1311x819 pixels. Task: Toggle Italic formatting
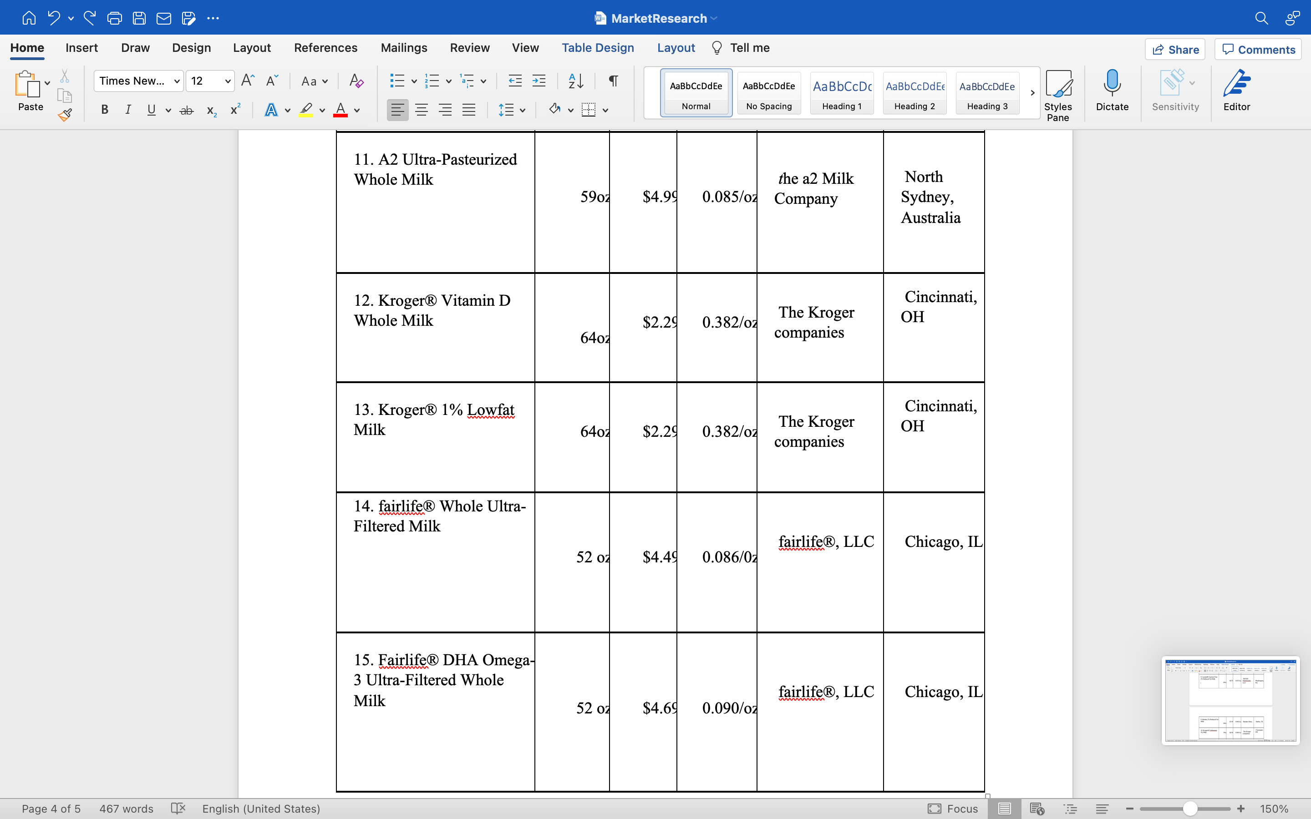pos(128,110)
